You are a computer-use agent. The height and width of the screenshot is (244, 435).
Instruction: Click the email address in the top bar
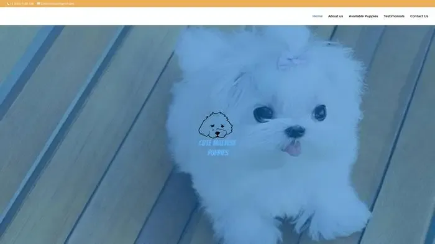pos(56,4)
